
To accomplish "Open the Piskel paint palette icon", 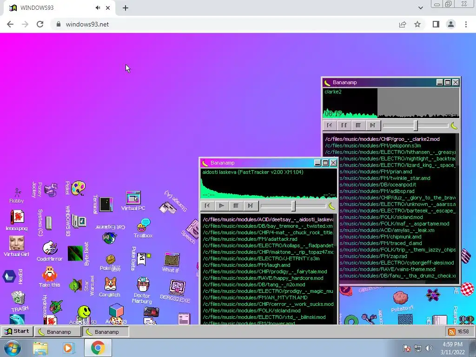I will [x=78, y=188].
